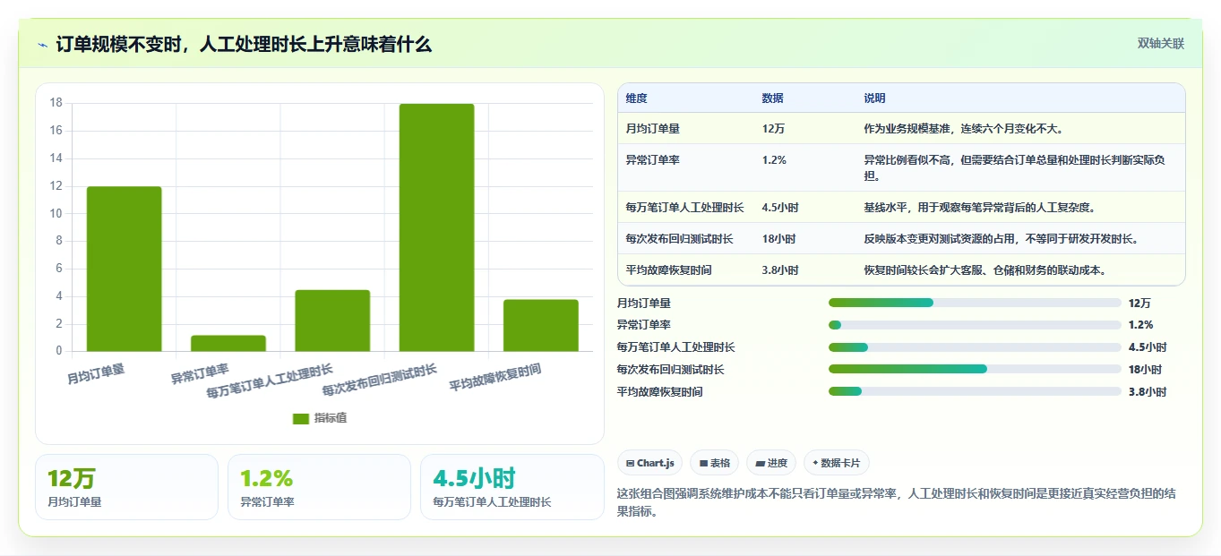The height and width of the screenshot is (556, 1221).
Task: Click the 指标值 legend text
Action: (331, 419)
